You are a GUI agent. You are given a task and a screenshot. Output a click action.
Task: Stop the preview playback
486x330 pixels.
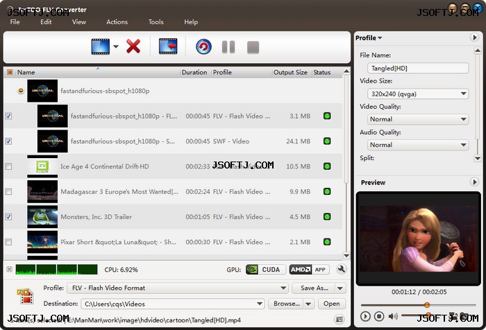click(379, 316)
